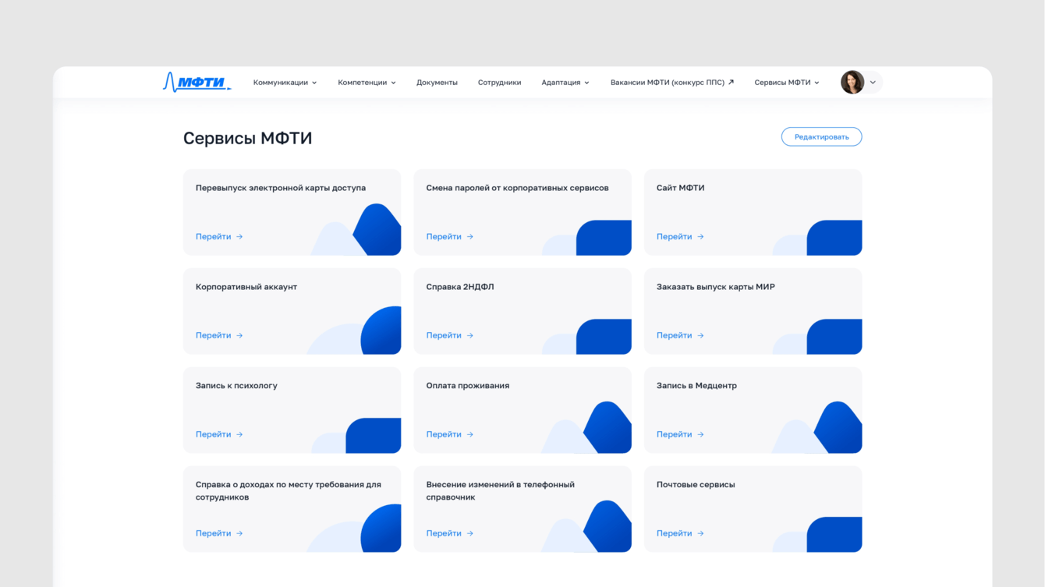Click the arrow beside Перейти in Смена паролей card
Screen dimensions: 1045x587
[470, 236]
